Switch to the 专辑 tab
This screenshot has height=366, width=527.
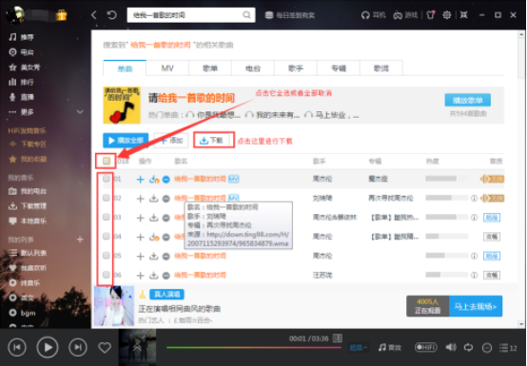339,68
